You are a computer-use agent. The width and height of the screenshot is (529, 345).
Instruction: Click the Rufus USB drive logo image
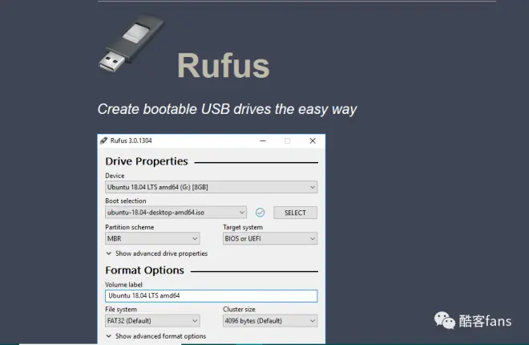tap(131, 43)
